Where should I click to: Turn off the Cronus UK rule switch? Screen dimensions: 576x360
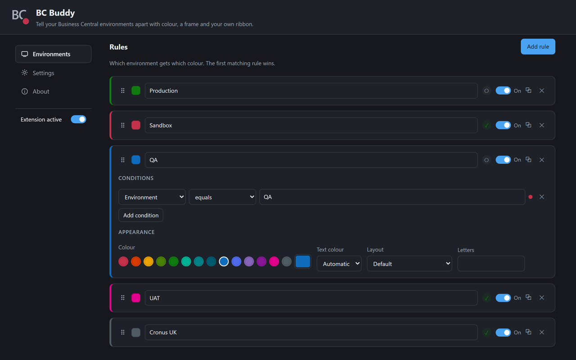click(x=503, y=332)
